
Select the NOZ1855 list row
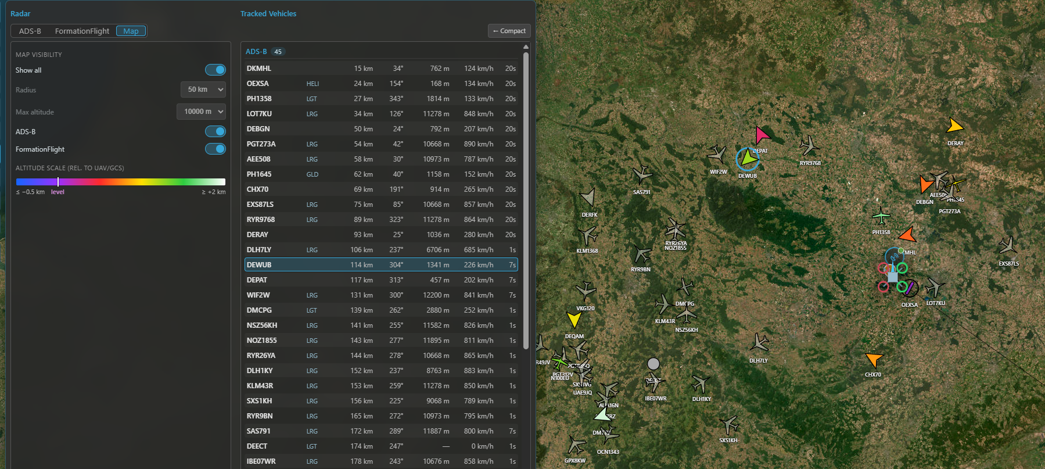(381, 341)
